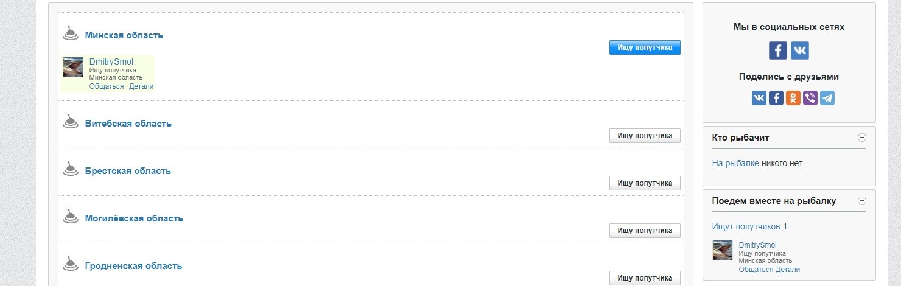Viewport: 901px width, 286px height.
Task: Share via the small VK icon
Action: click(x=759, y=98)
